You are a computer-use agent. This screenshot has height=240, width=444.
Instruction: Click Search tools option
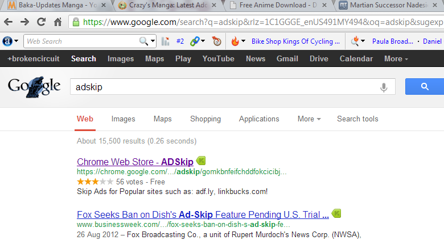pos(357,119)
